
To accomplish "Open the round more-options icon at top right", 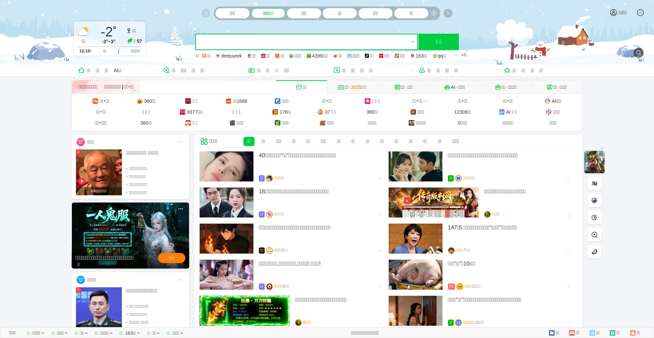I will 640,13.
